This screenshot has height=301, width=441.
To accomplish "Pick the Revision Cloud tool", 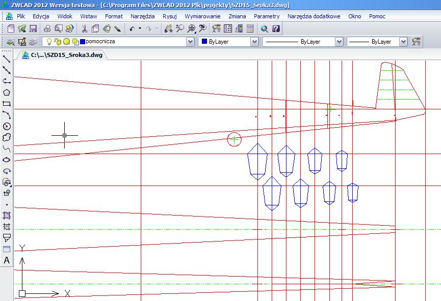I will coord(7,137).
